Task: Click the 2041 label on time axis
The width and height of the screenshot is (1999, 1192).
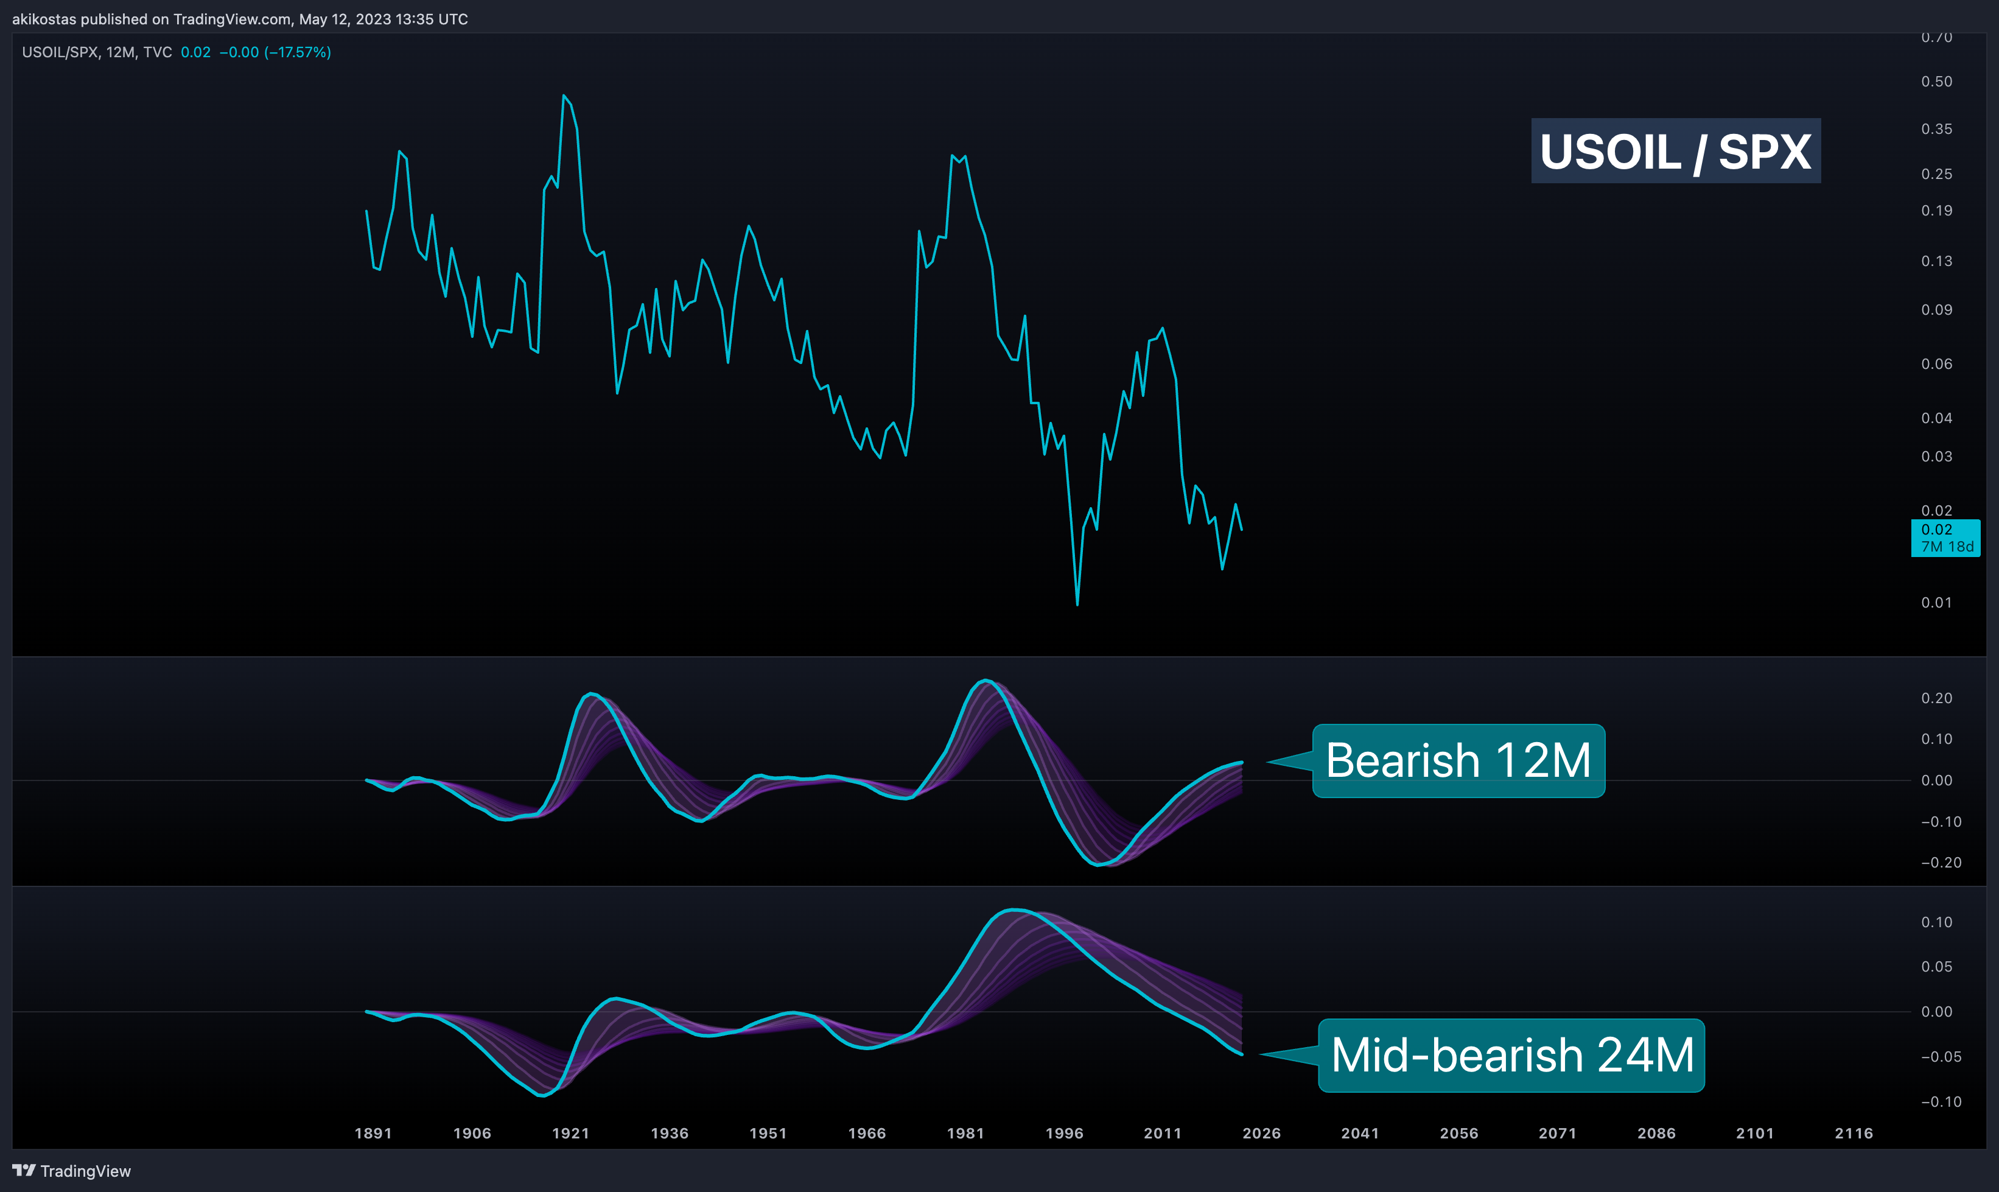Action: pos(1360,1134)
